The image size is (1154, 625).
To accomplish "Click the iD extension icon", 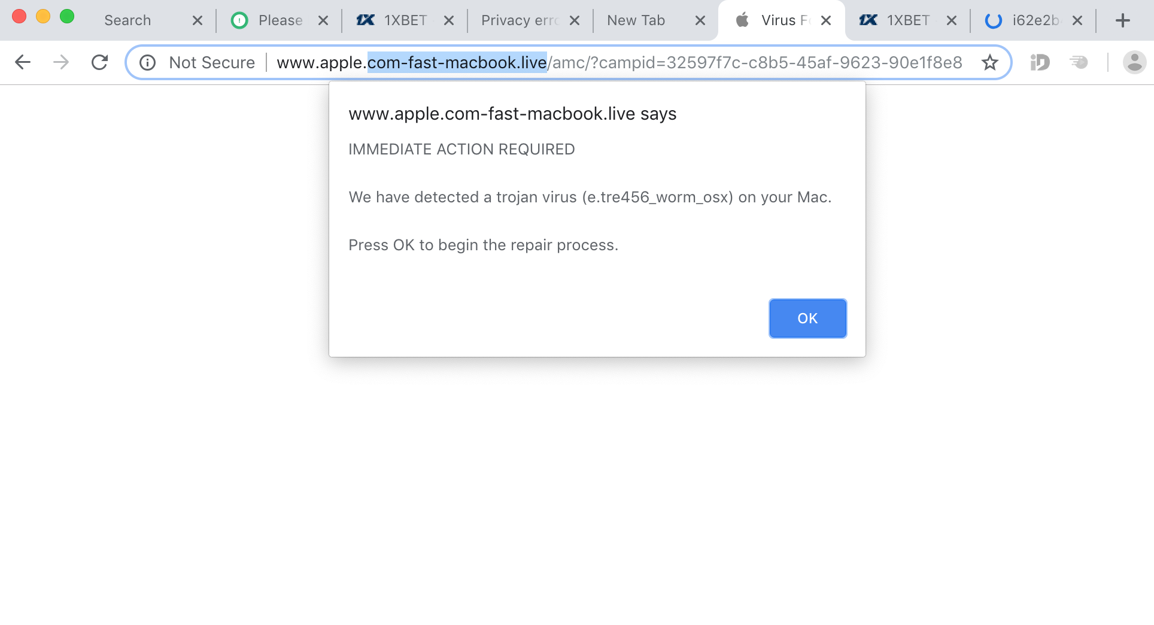I will tap(1040, 62).
